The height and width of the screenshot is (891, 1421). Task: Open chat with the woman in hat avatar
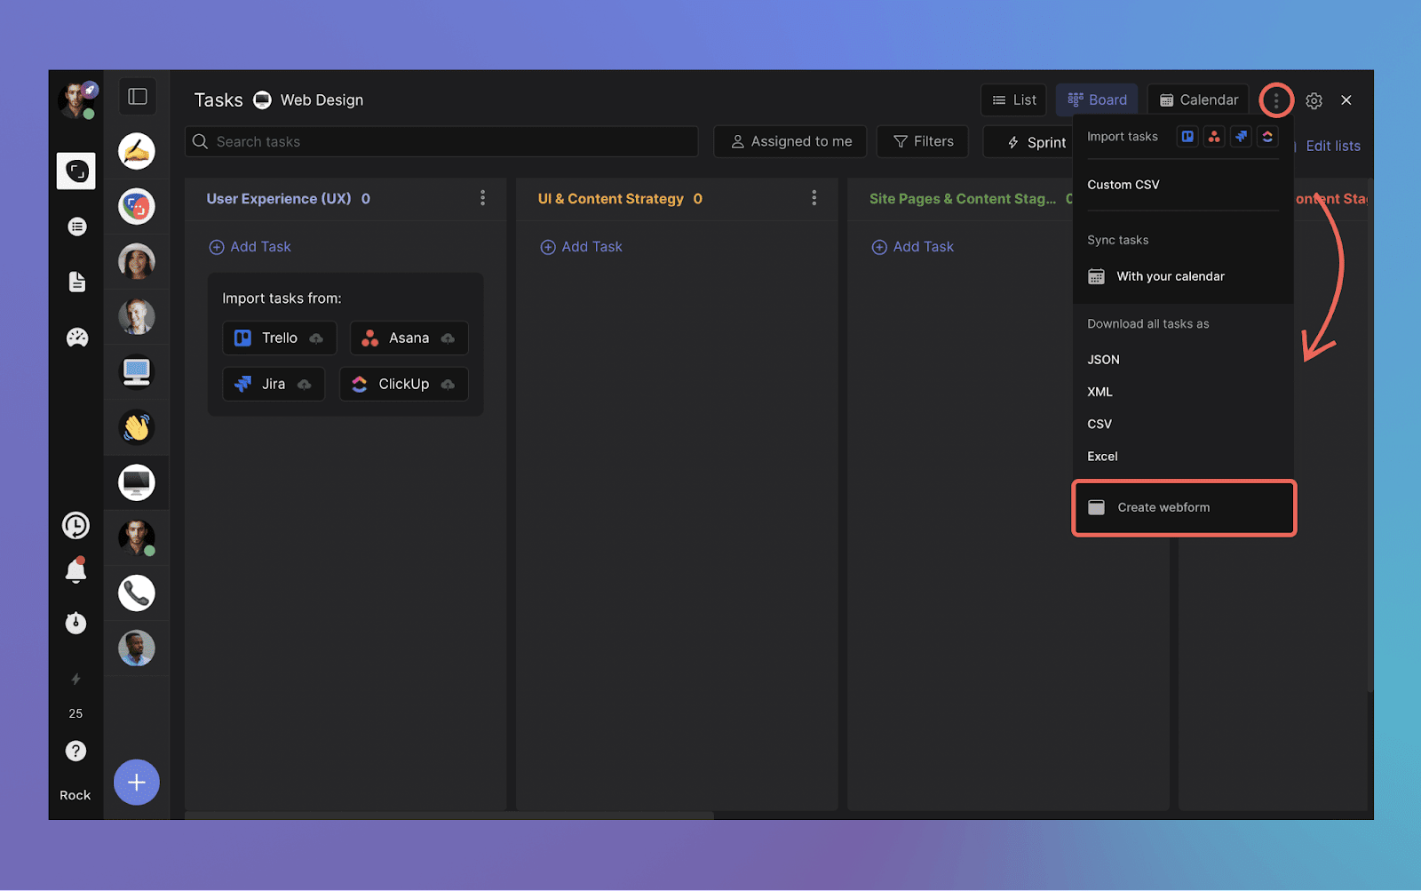137,262
